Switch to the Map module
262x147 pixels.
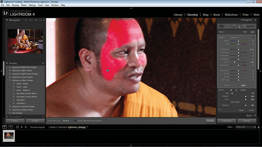[x=205, y=15]
